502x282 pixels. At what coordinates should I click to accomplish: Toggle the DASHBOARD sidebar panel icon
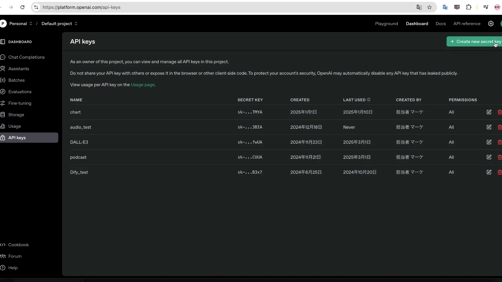pyautogui.click(x=3, y=42)
